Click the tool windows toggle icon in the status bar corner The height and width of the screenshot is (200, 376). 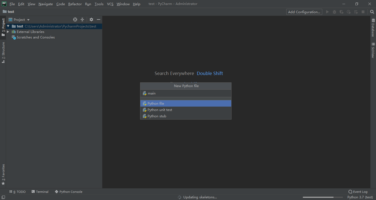tap(3, 197)
